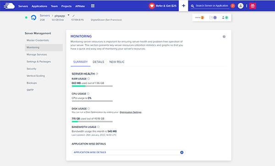Click Application Wise Details label link
Screen dimensions: 275x166
click(x=90, y=152)
